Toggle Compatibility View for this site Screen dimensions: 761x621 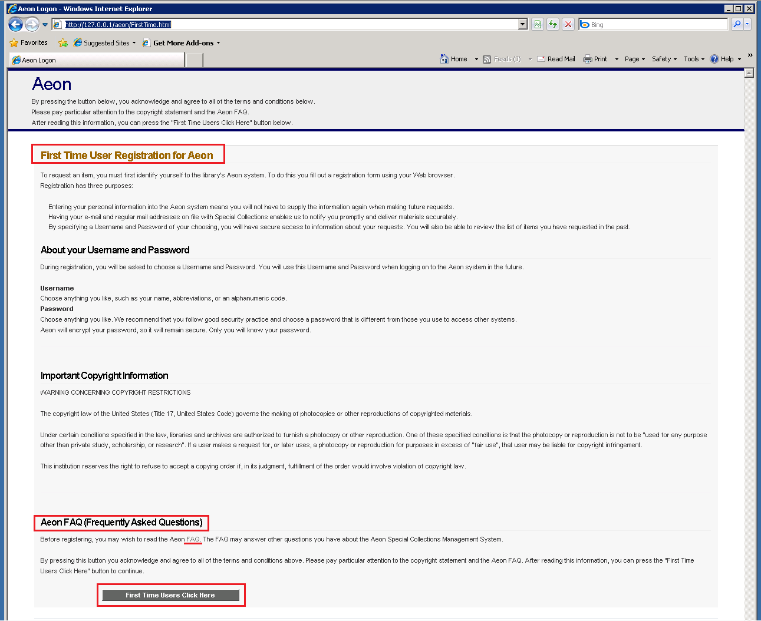[x=537, y=24]
